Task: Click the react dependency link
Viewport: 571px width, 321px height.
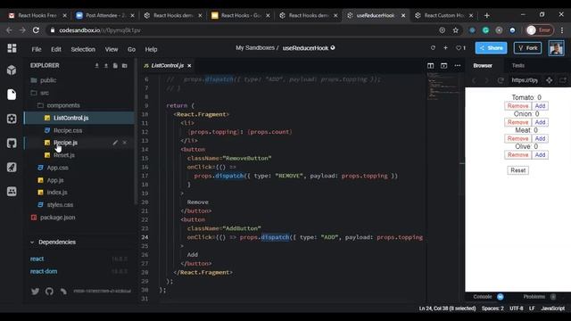Action: [37, 259]
